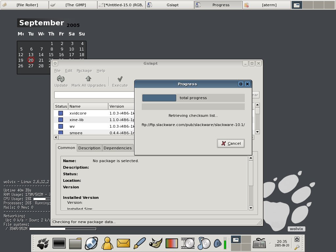
Task: Open the wolvix paw start menu
Action: 43,243
